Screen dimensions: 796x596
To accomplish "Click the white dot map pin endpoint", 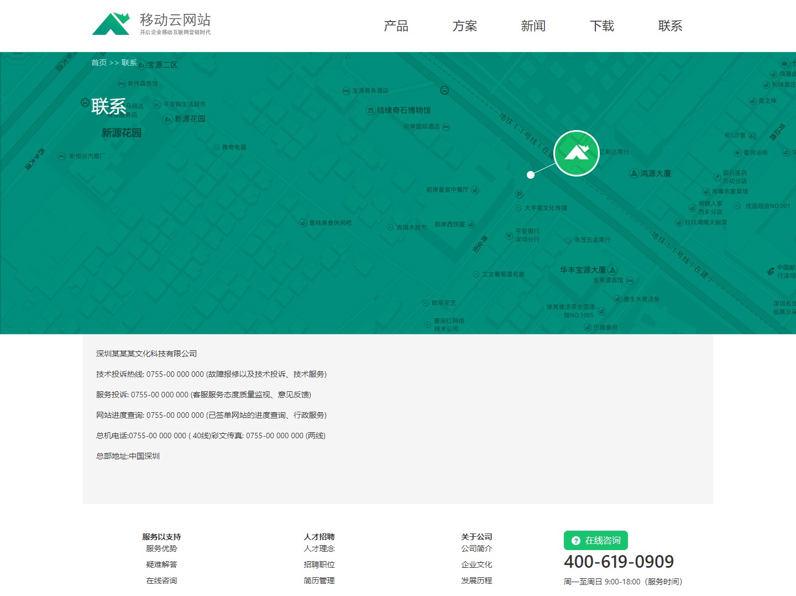I will tap(531, 175).
